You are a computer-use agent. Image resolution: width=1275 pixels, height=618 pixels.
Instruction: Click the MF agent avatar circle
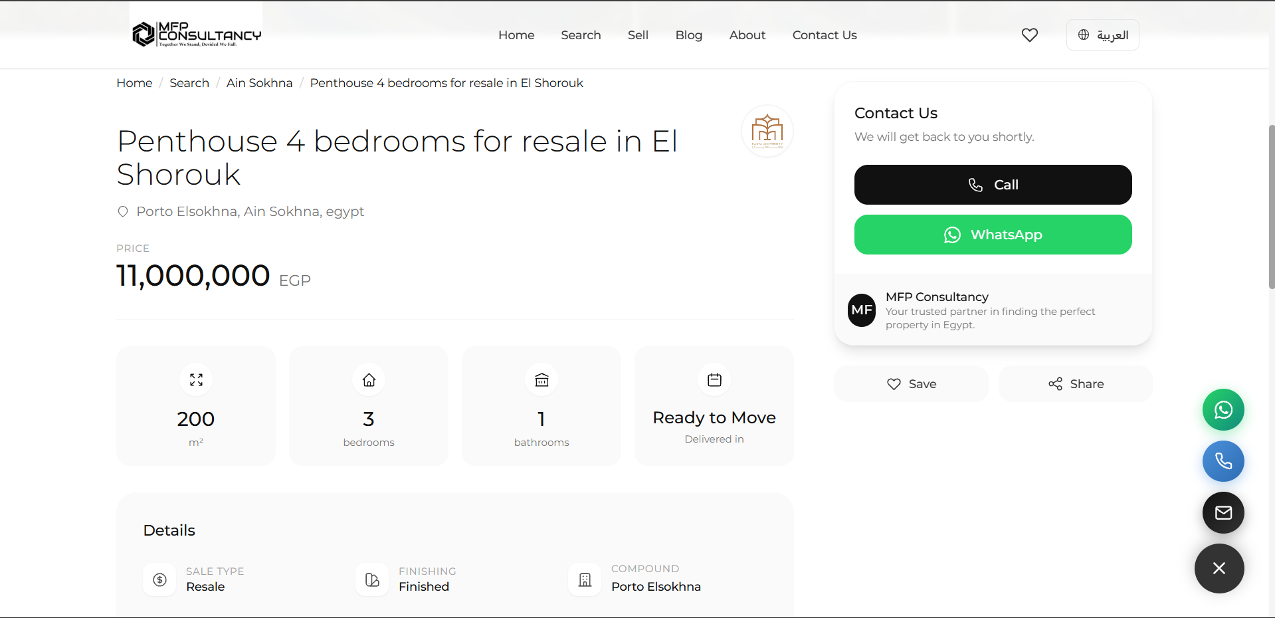coord(861,310)
